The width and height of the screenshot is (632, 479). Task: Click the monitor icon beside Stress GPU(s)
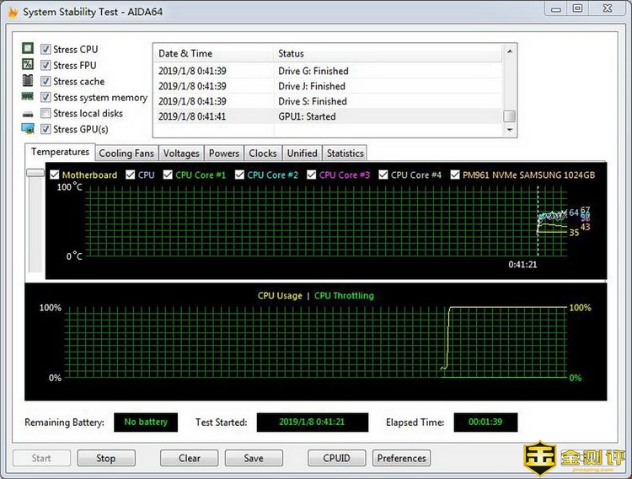[x=28, y=129]
